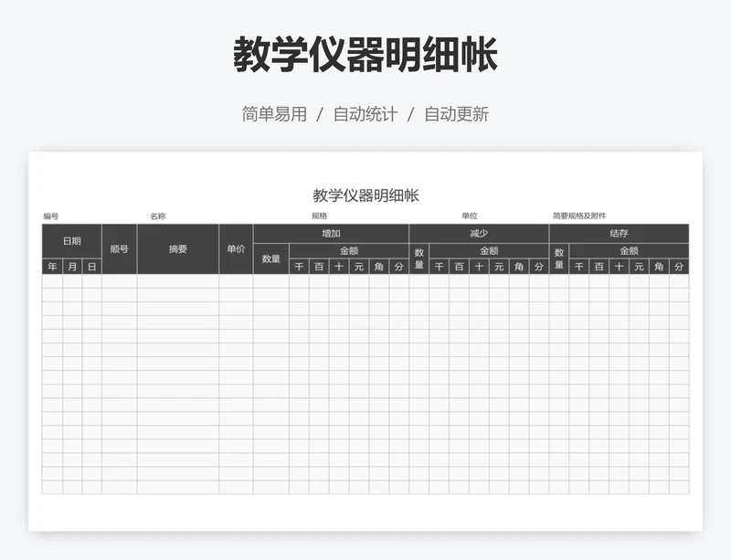The image size is (731, 560).
Task: Click the 分 cell in 减少 金额
Action: click(x=539, y=266)
